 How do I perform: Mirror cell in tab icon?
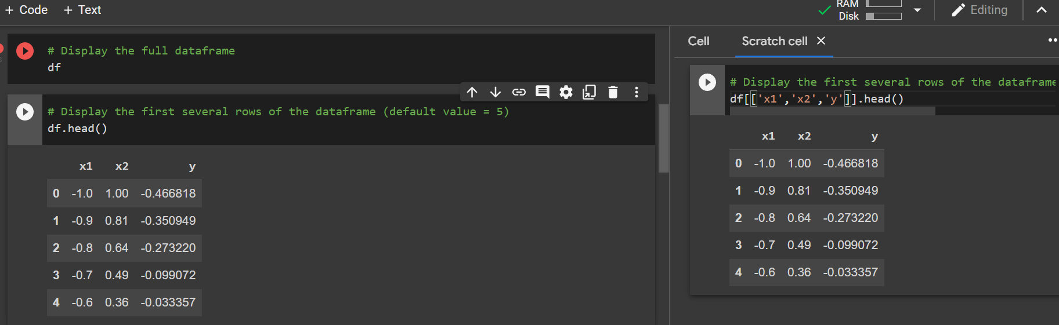click(589, 92)
